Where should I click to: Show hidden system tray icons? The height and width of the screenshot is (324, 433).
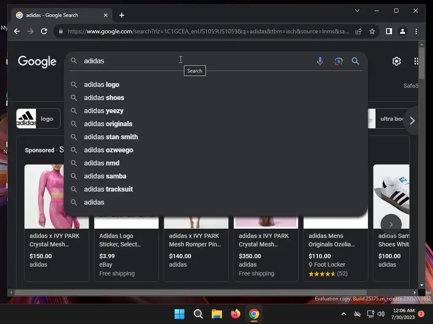(x=344, y=314)
